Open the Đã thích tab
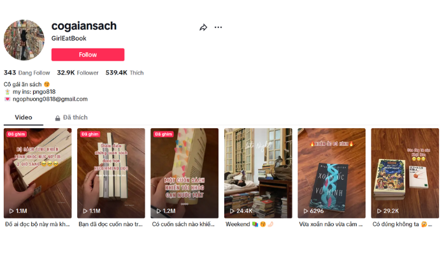 click(x=75, y=117)
